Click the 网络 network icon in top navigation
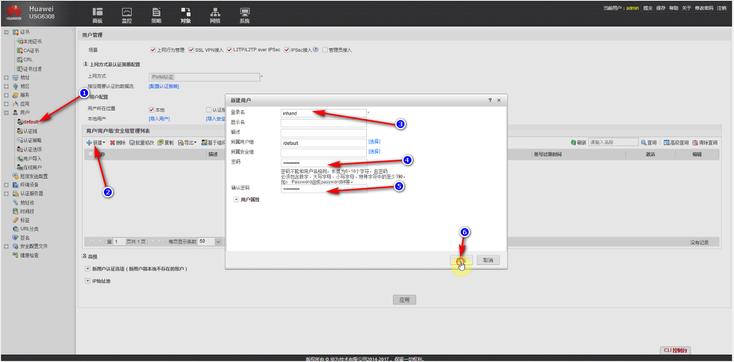 pos(215,12)
